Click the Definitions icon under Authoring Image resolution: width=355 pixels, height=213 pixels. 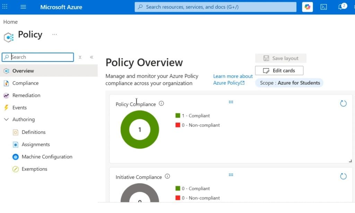[15, 132]
